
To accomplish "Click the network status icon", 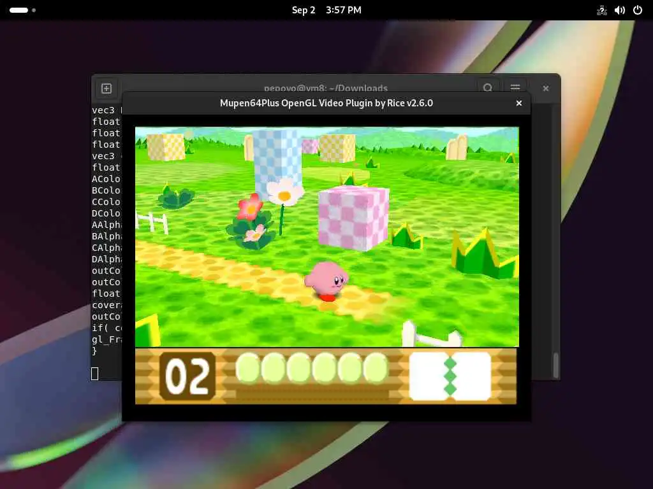I will [601, 10].
